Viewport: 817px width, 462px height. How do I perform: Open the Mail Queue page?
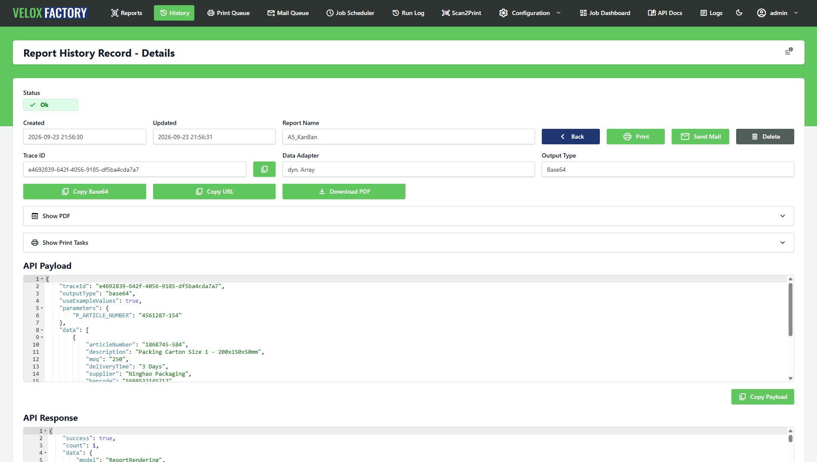(x=288, y=13)
